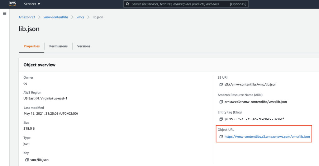Select the arn:aws:s3 ARN text
Image resolution: width=319 pixels, height=166 pixels.
pyautogui.click(x=256, y=102)
